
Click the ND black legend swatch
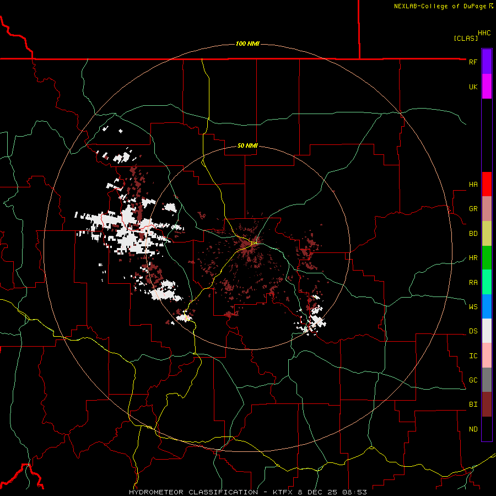(487, 429)
